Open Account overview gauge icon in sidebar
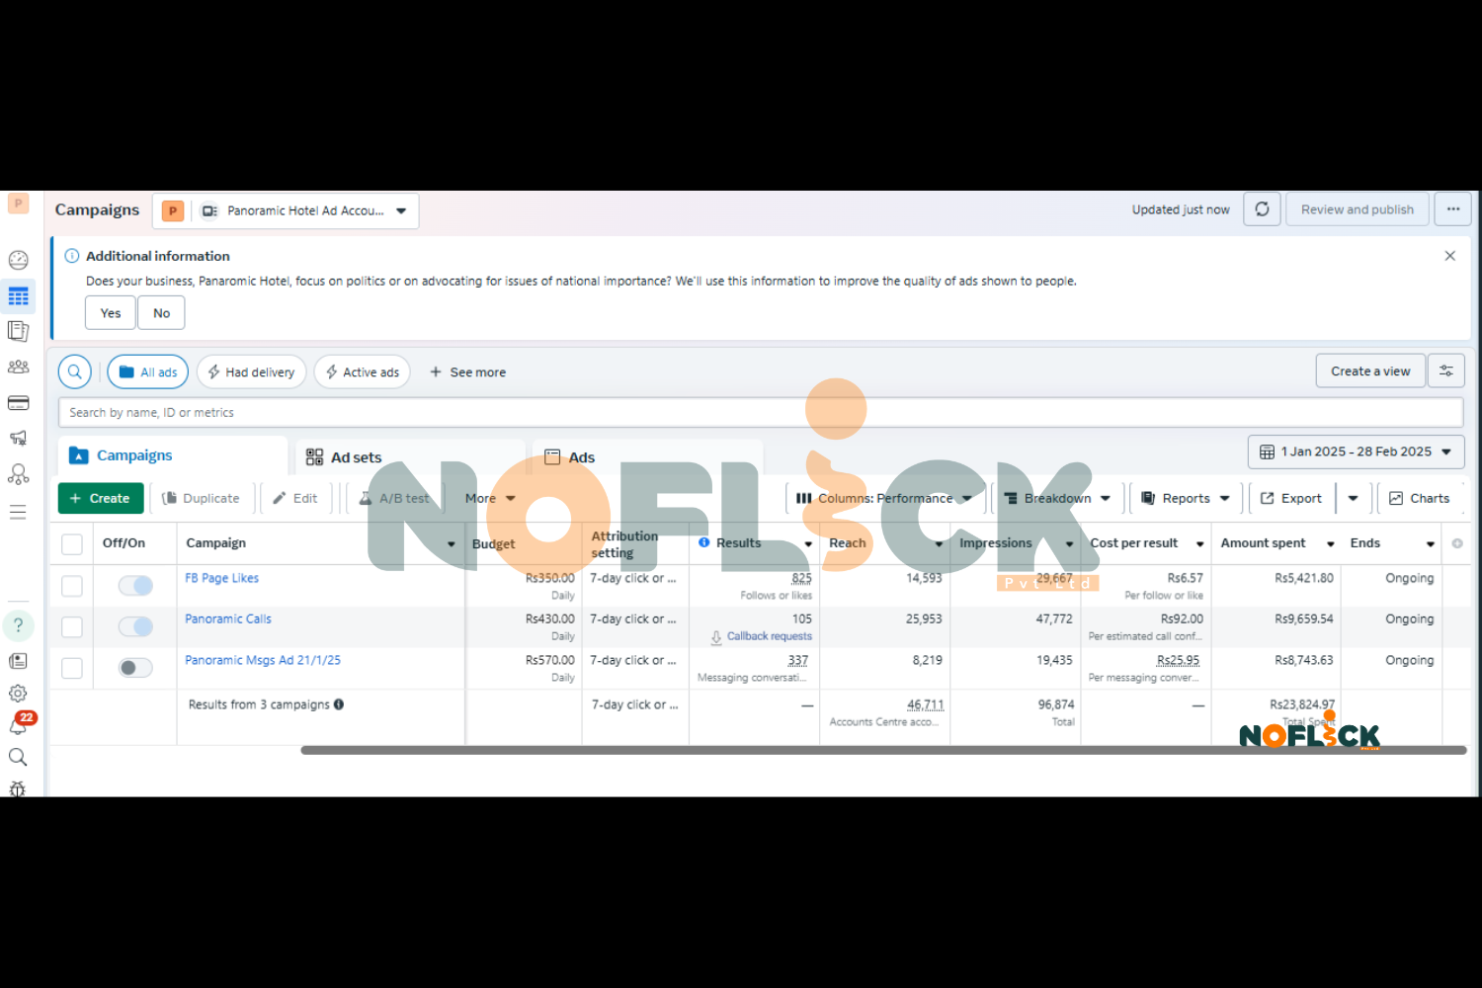 coord(18,260)
